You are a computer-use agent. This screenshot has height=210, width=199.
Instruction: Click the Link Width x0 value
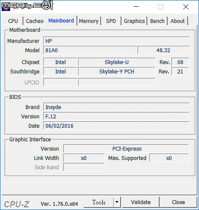pyautogui.click(x=84, y=158)
